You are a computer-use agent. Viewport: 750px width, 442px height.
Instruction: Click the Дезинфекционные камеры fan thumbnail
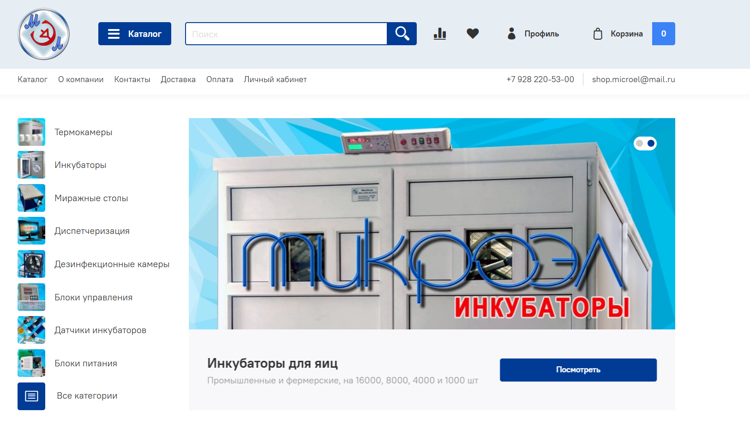click(31, 264)
